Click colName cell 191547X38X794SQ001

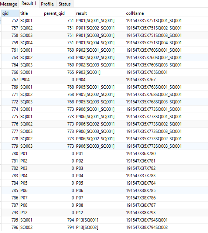click(x=167, y=220)
